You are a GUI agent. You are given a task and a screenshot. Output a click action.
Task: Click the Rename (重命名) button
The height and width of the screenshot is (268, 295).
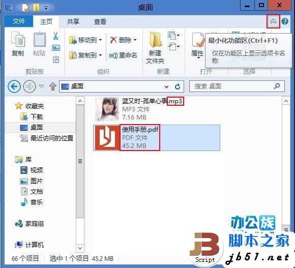point(123,55)
